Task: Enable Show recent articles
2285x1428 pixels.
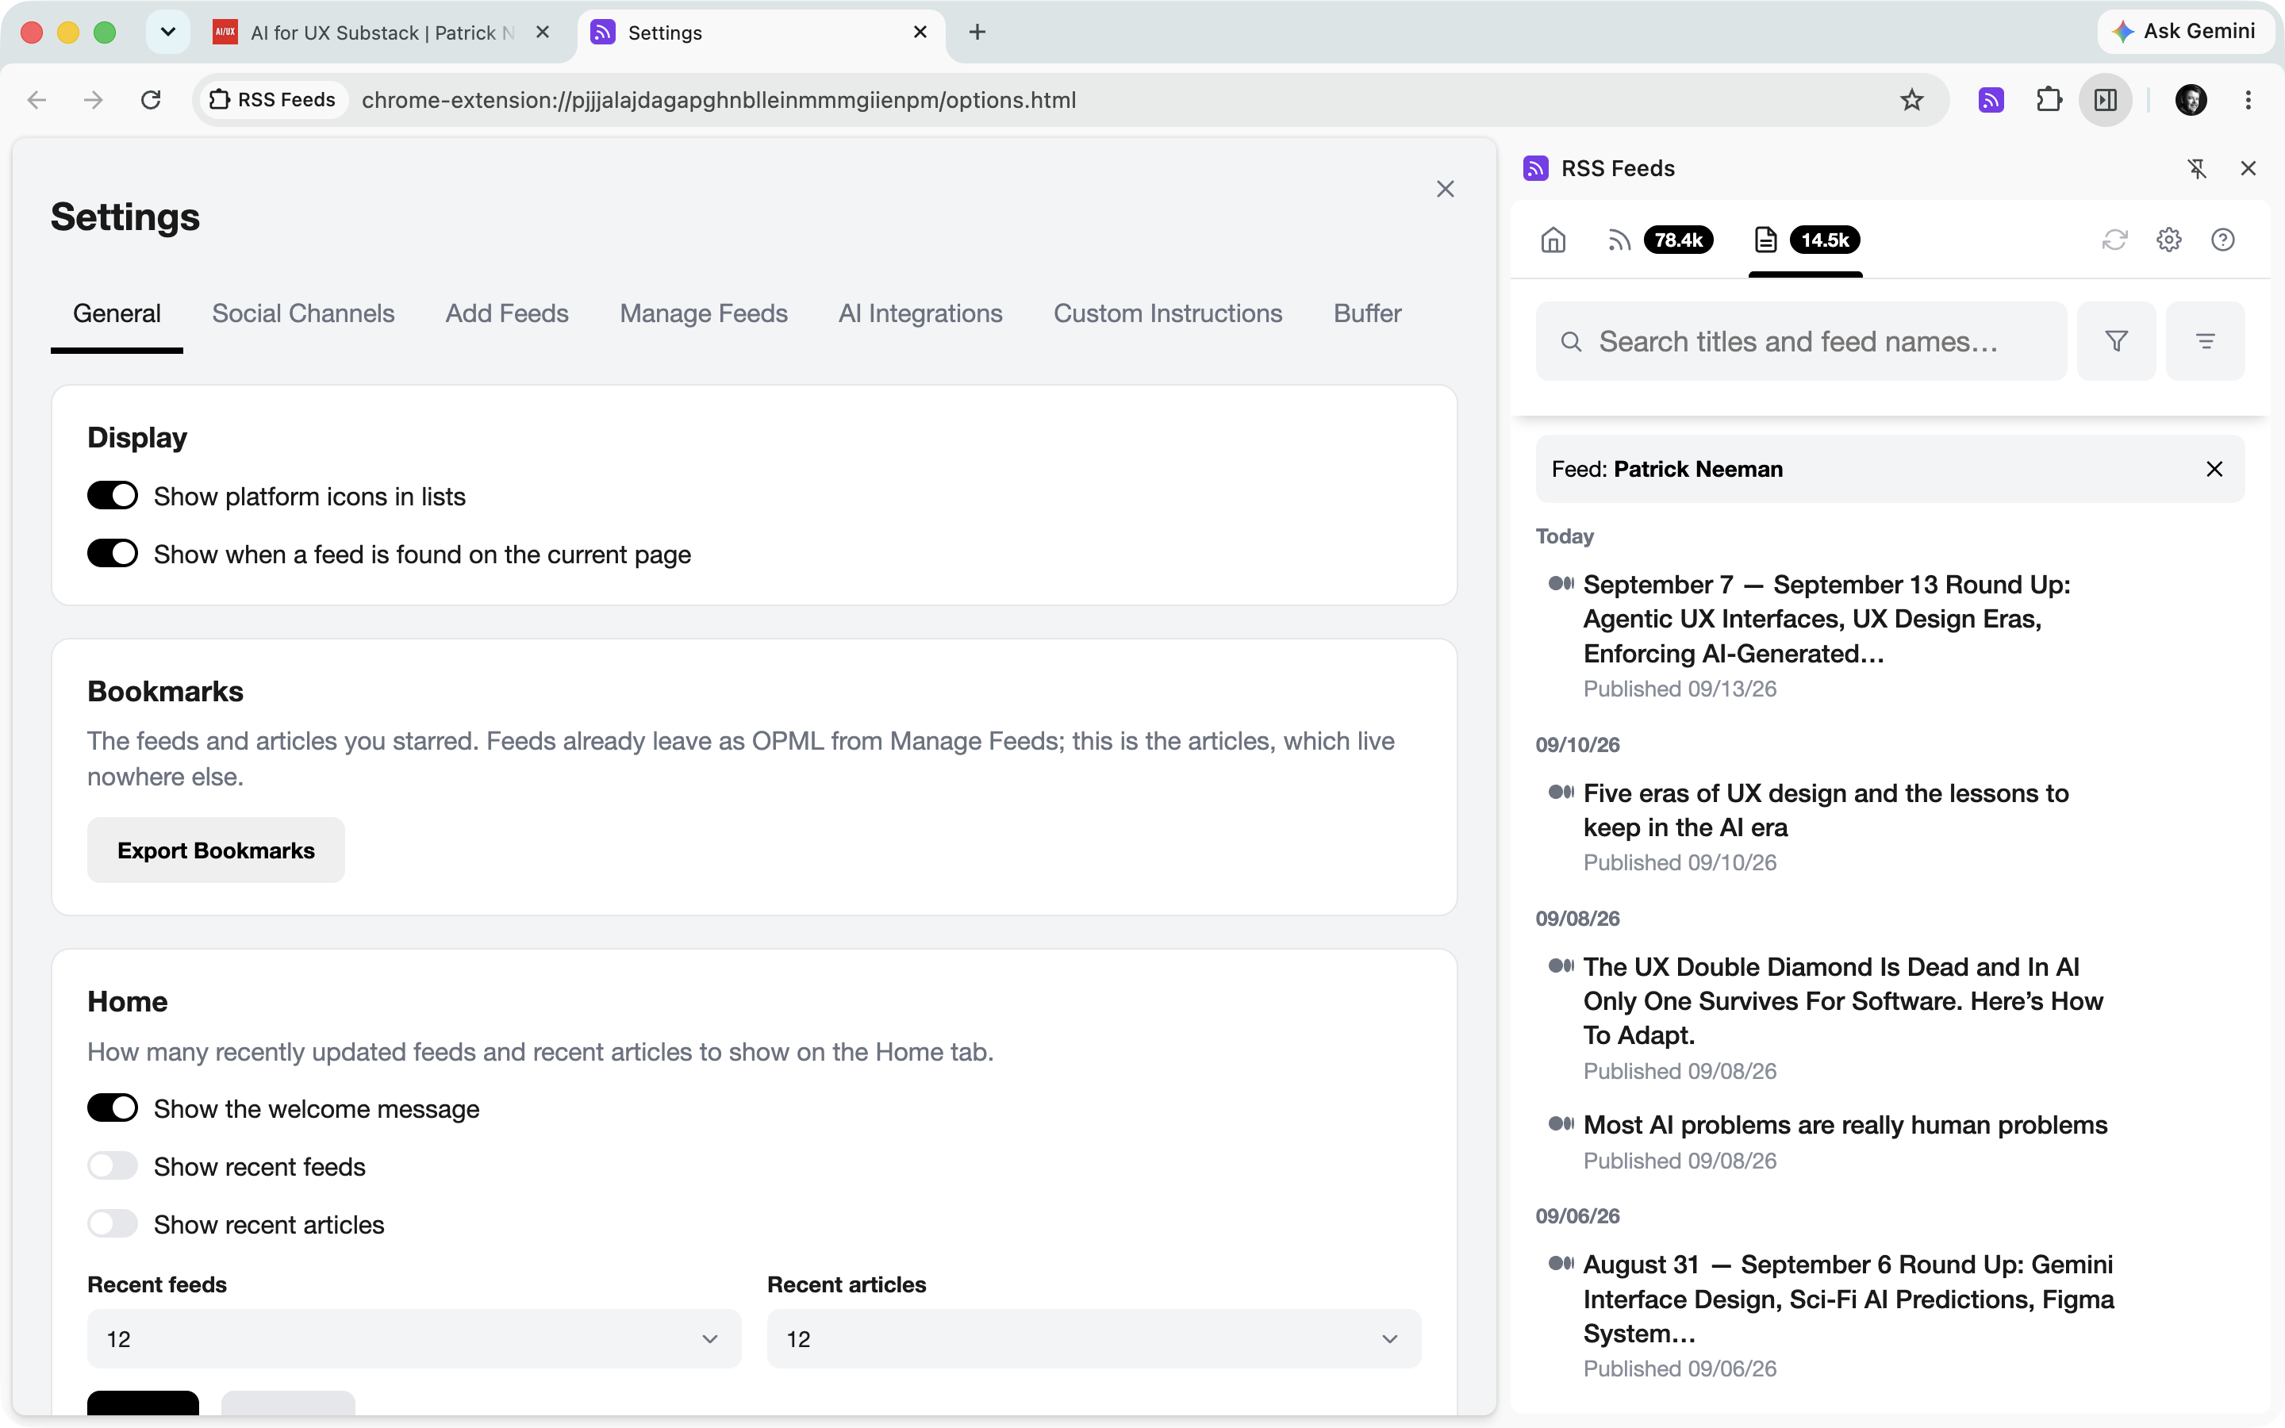Action: (x=113, y=1224)
